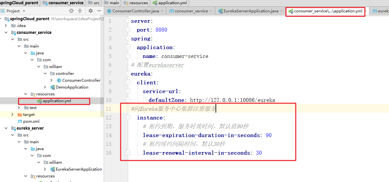389x182 pixels.
Task: Collapse the eureka_server module node
Action: coord(6,128)
